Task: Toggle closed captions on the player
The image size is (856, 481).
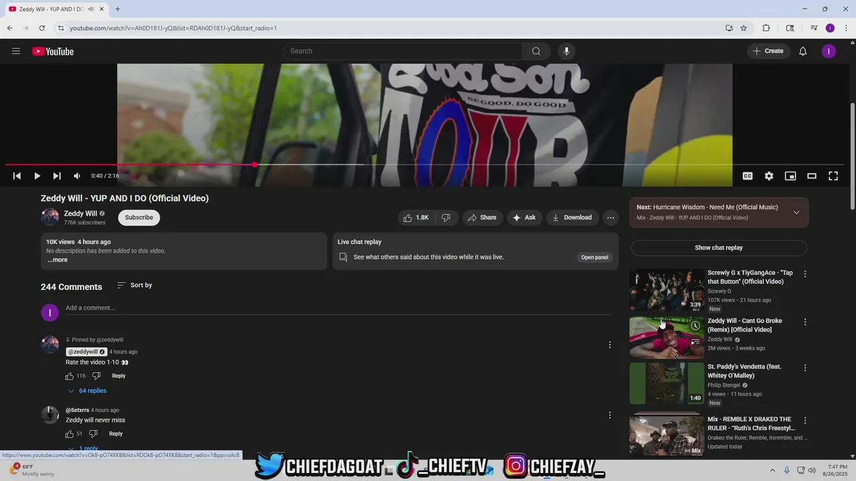Action: [x=748, y=176]
